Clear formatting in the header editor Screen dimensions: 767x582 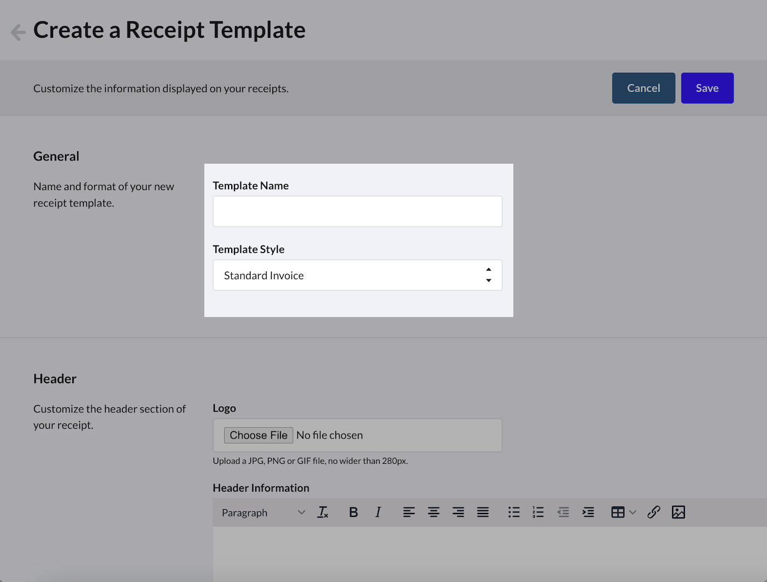(323, 512)
